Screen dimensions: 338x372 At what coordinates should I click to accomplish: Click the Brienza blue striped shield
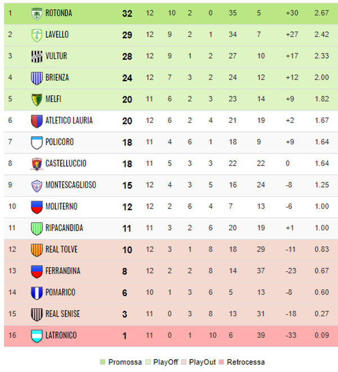(x=37, y=78)
